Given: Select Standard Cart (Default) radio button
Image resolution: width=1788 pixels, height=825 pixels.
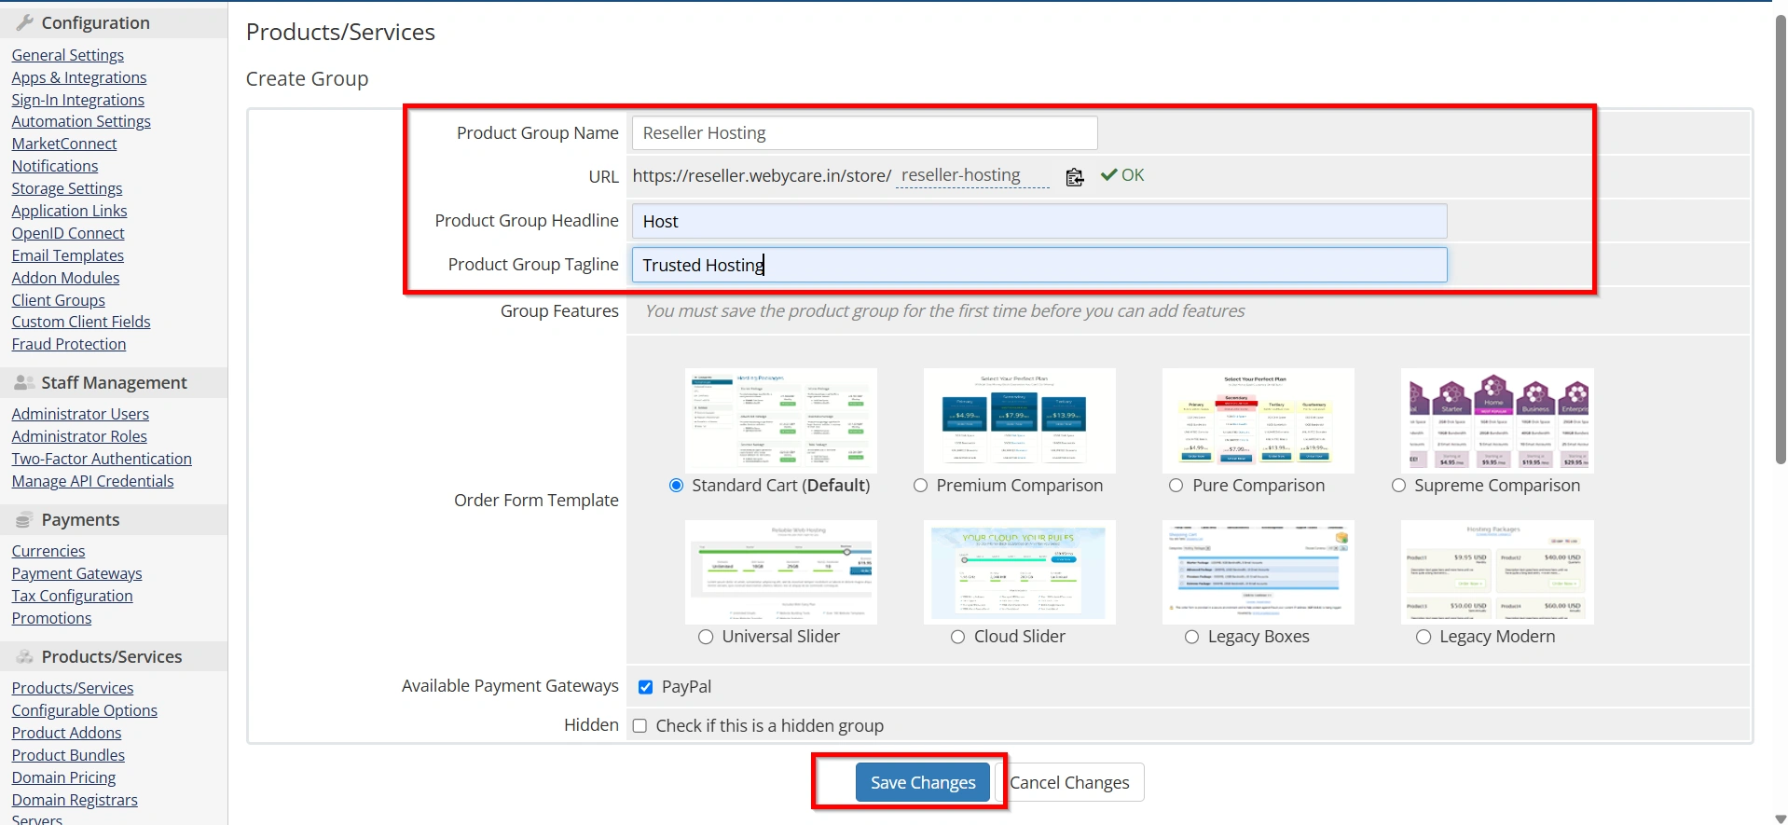Looking at the screenshot, I should [677, 485].
